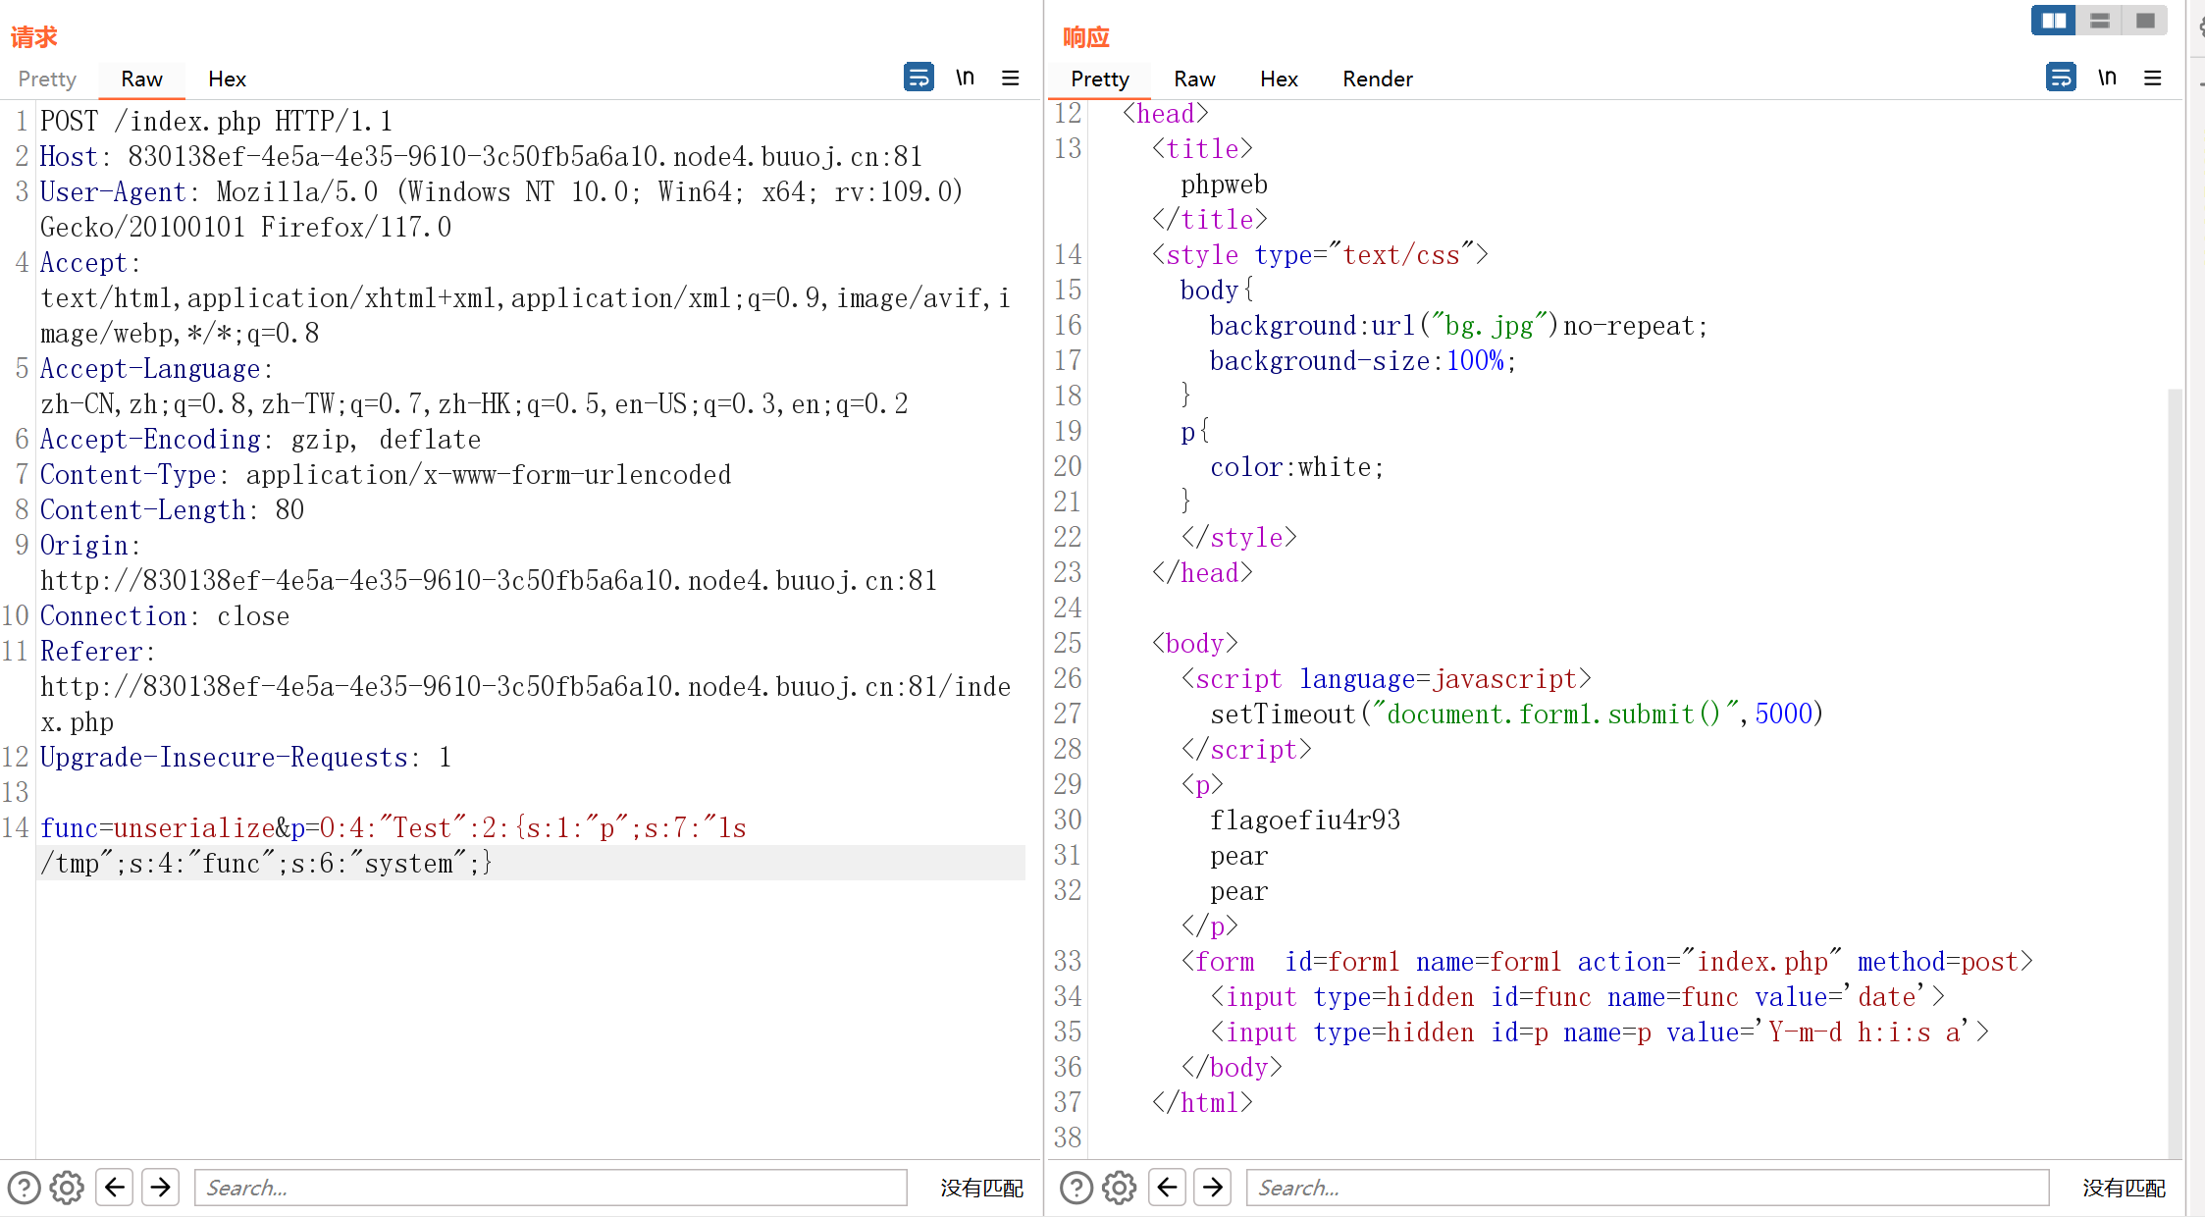
Task: Go to next search match in request
Action: coord(161,1188)
